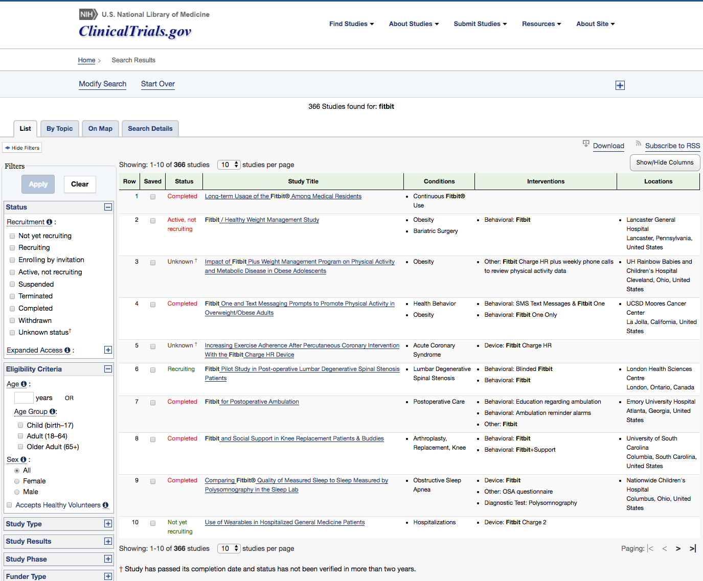Select the Male sex option
Screen dimensions: 703x581
click(x=17, y=492)
